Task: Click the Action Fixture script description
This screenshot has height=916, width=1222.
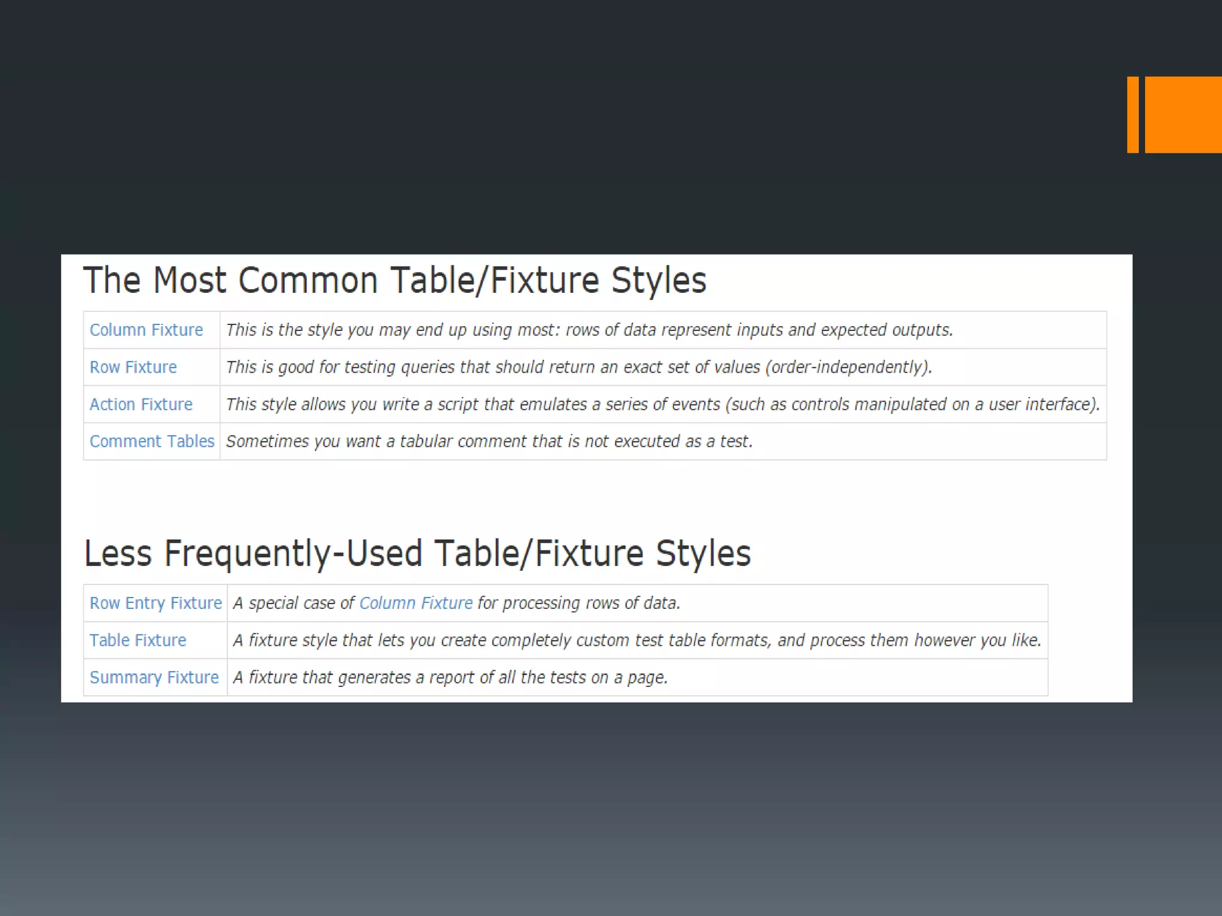Action: click(662, 404)
